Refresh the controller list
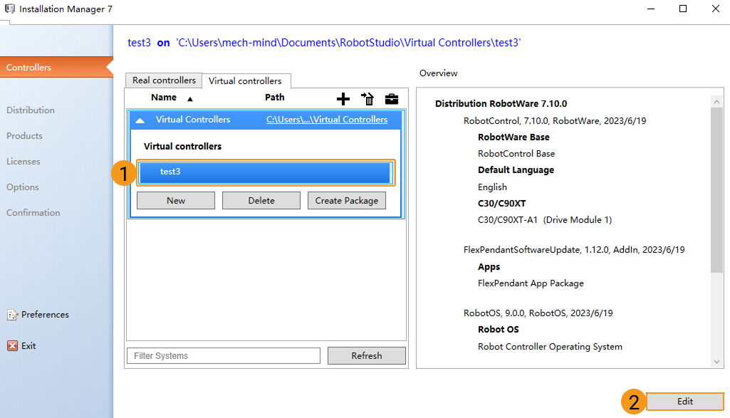 click(366, 356)
